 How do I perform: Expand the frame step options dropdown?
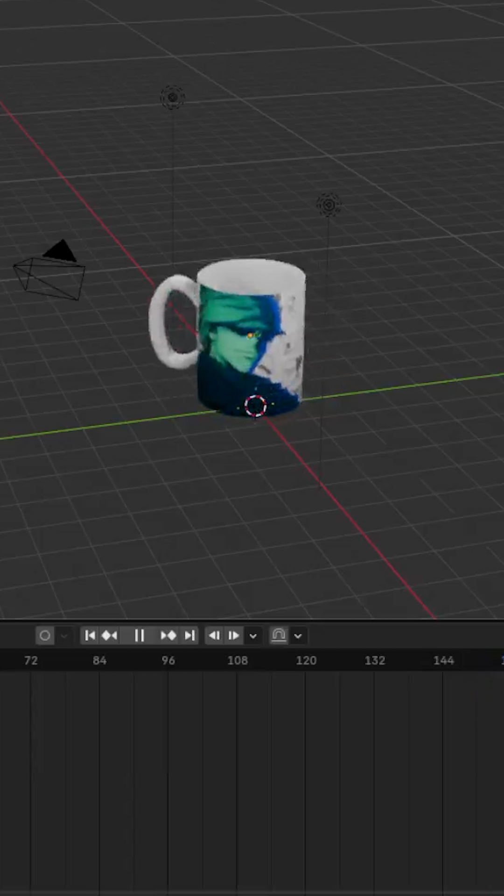click(x=253, y=636)
